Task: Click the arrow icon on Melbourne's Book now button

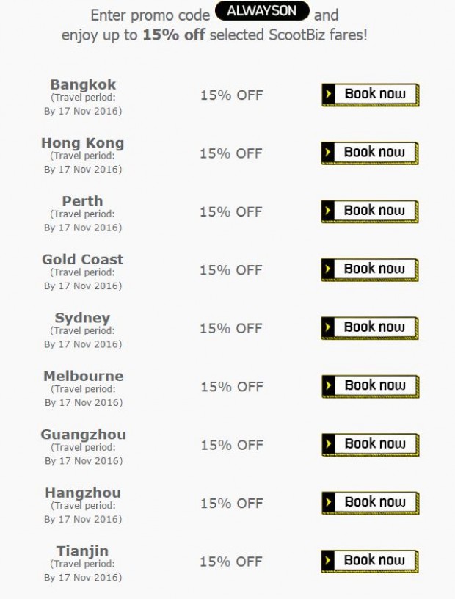Action: 328,385
